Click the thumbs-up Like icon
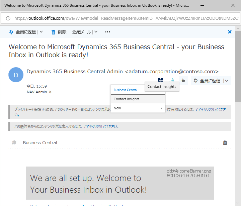Image resolution: width=241 pixels, height=206 pixels. tap(183, 81)
